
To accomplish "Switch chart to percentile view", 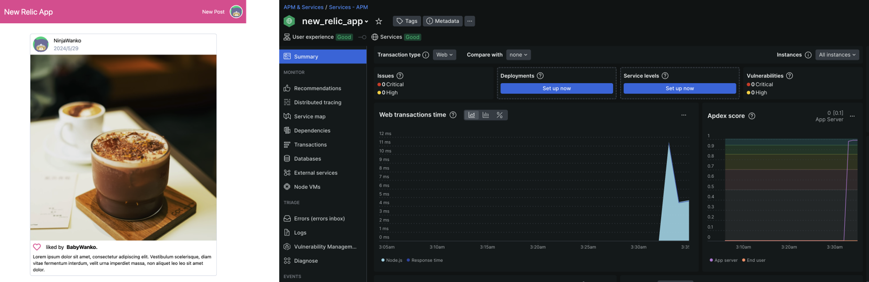I will (500, 115).
